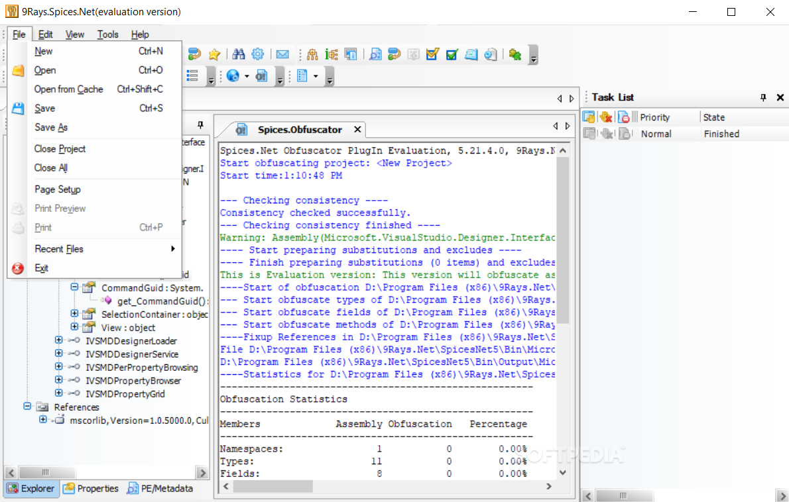Click the orange hierarchy diagram icon
The width and height of the screenshot is (789, 502).
point(312,54)
